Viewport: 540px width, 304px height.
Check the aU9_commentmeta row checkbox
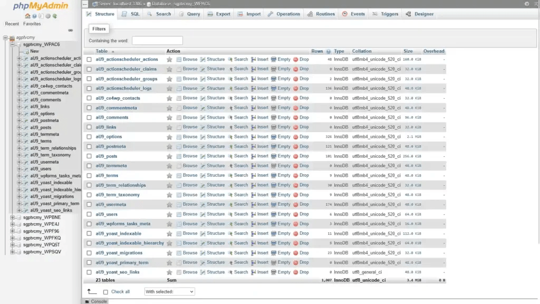point(89,108)
